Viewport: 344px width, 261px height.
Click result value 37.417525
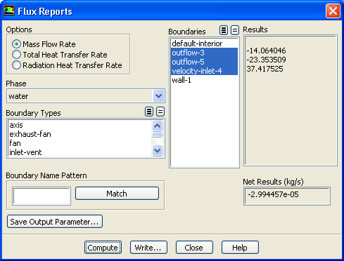click(x=265, y=69)
